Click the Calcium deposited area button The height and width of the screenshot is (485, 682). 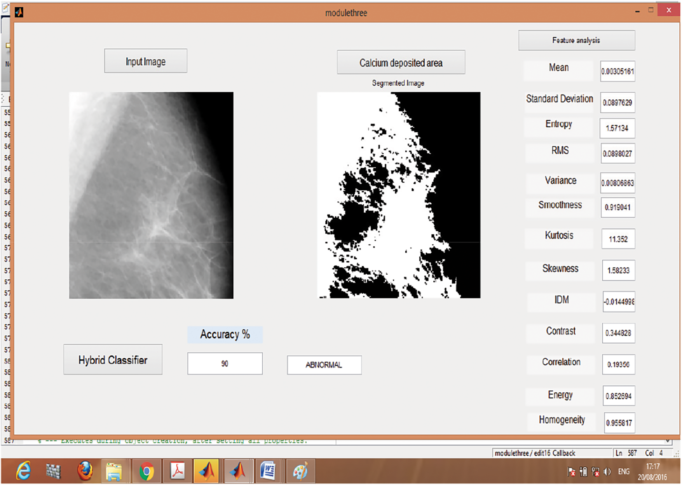pyautogui.click(x=401, y=62)
